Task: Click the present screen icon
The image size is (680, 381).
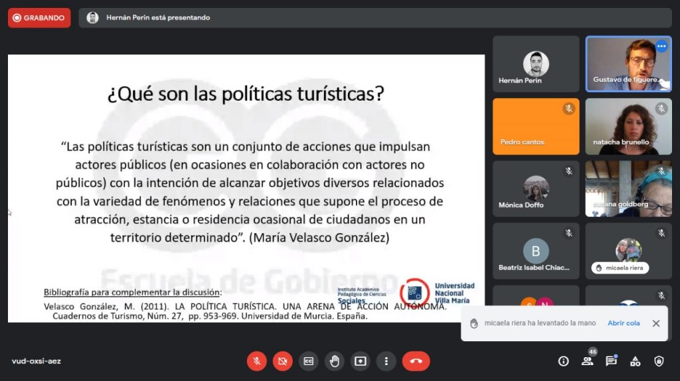Action: click(x=360, y=361)
